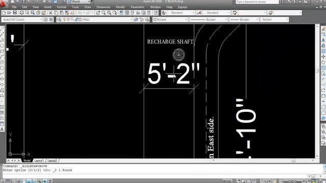Screen dimensions: 326x183
Task: Open the Properties palette icon
Action: (121, 13)
